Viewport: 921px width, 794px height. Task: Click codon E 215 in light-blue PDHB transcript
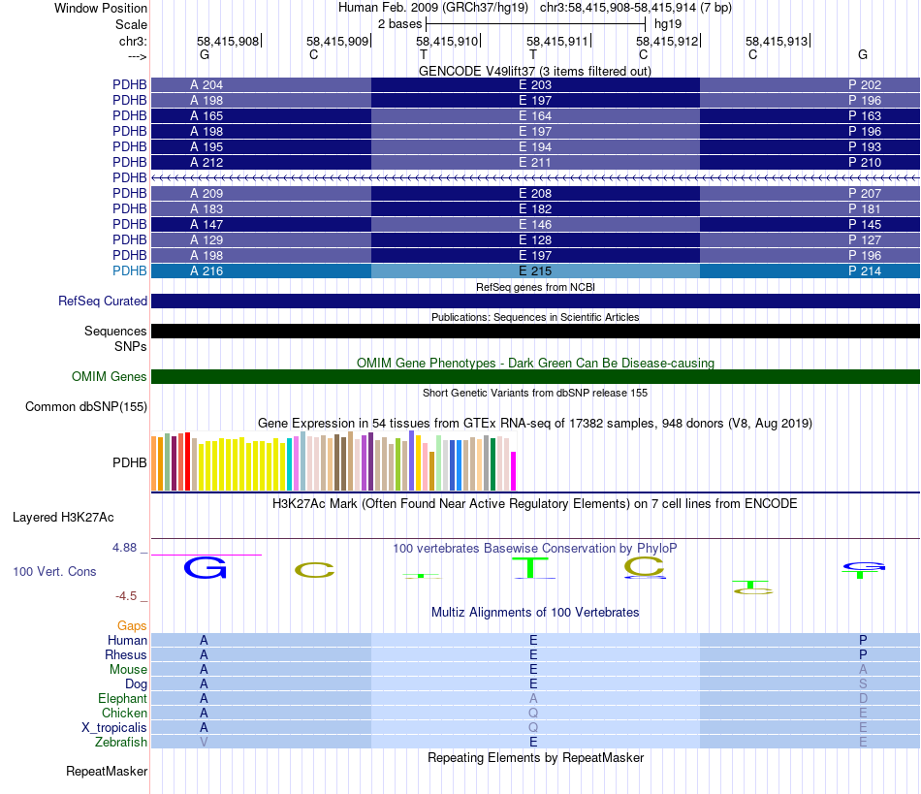coord(535,270)
